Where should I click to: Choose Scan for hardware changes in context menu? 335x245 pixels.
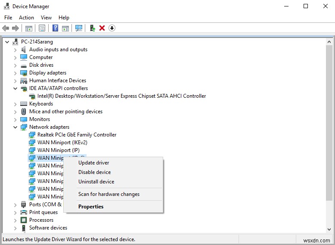[x=113, y=194]
